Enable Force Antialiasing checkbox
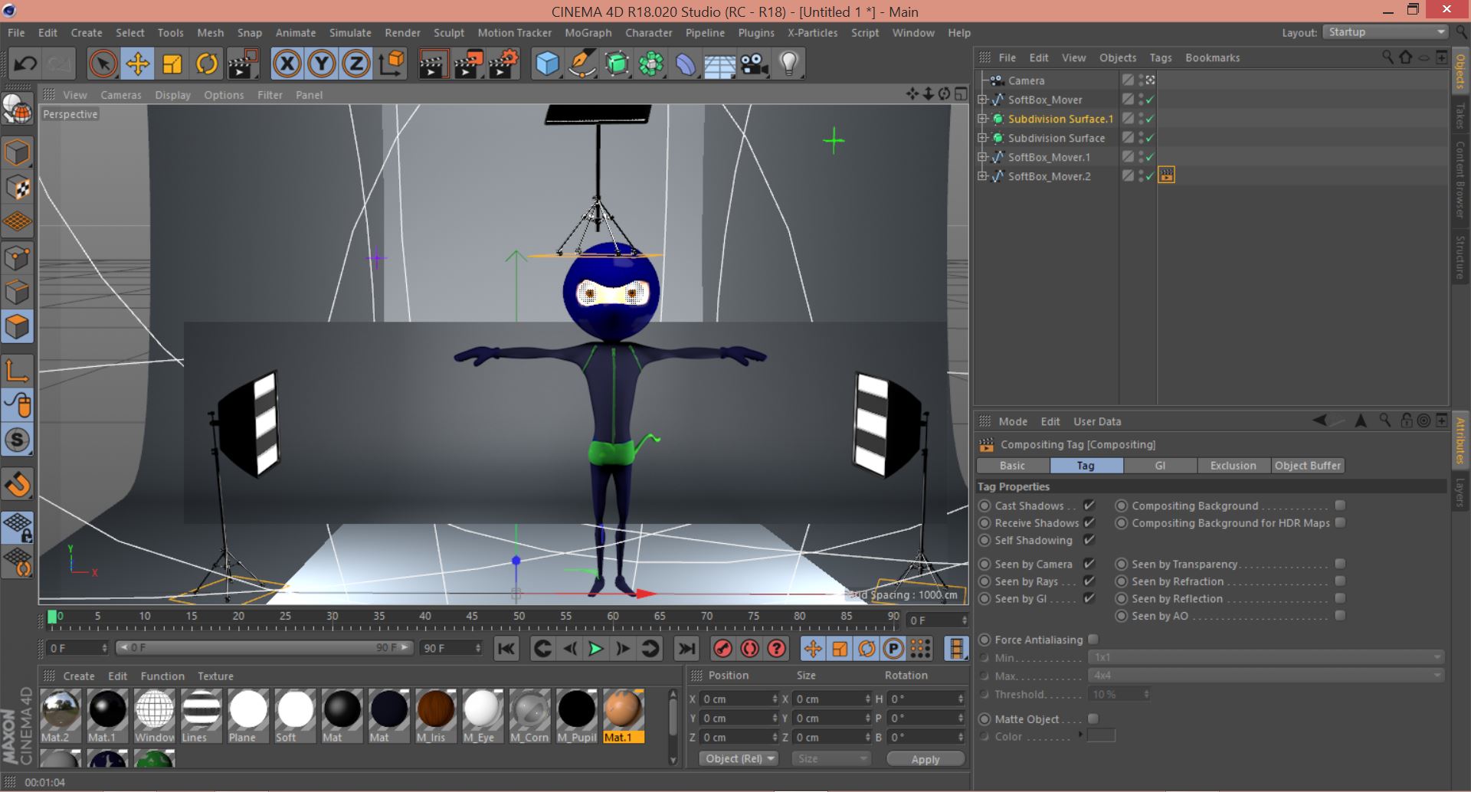1471x792 pixels. point(1093,640)
